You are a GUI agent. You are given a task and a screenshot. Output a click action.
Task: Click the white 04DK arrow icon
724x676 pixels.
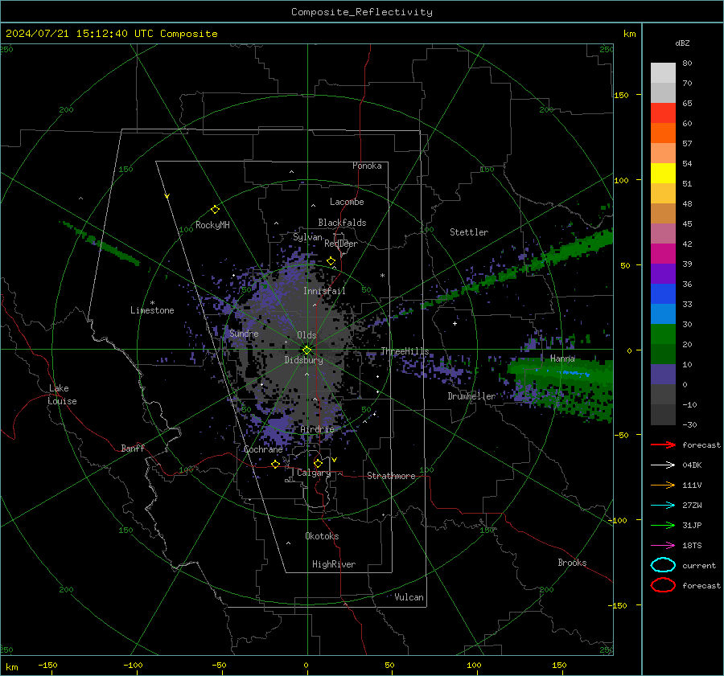pos(663,465)
